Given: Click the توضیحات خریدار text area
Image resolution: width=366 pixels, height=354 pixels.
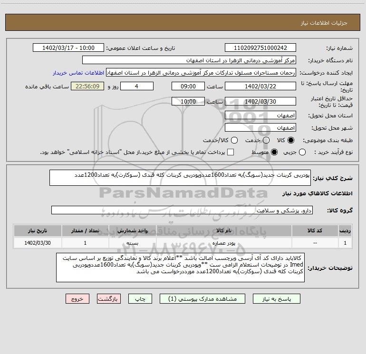Looking at the screenshot, I should click(181, 268).
